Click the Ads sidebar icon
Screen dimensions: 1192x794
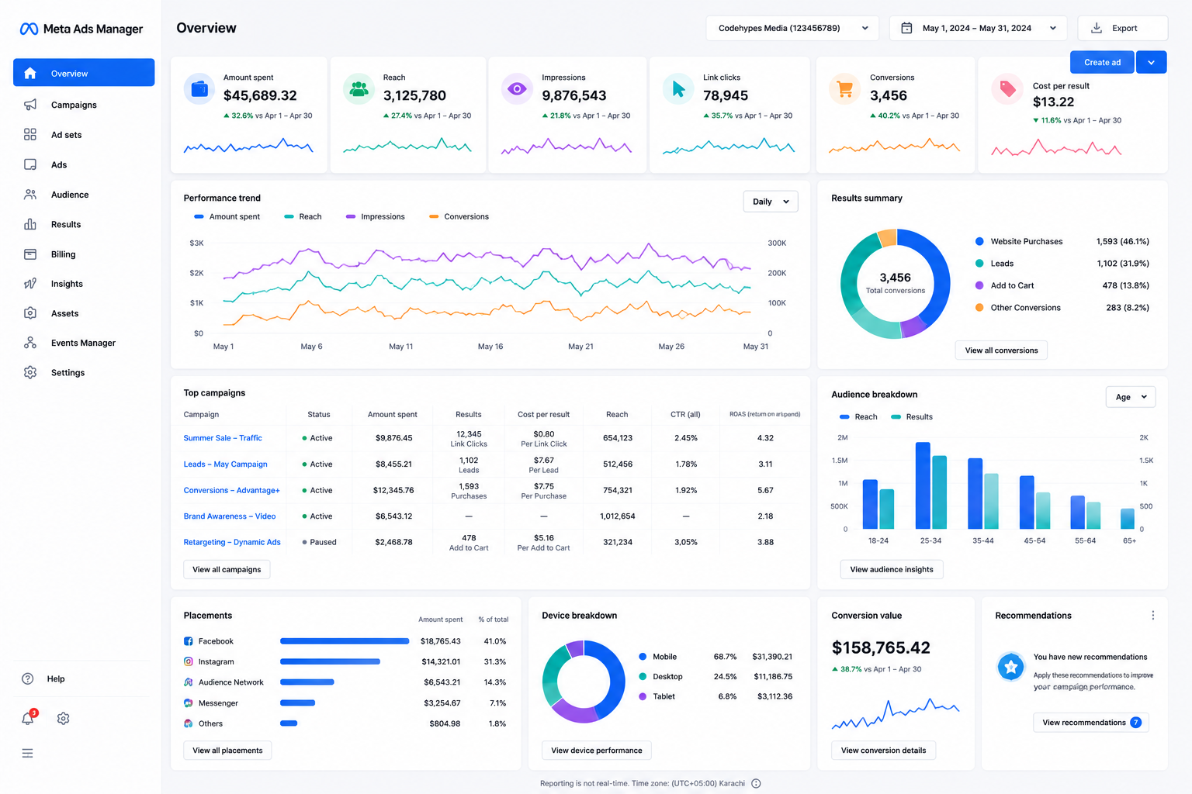click(30, 164)
